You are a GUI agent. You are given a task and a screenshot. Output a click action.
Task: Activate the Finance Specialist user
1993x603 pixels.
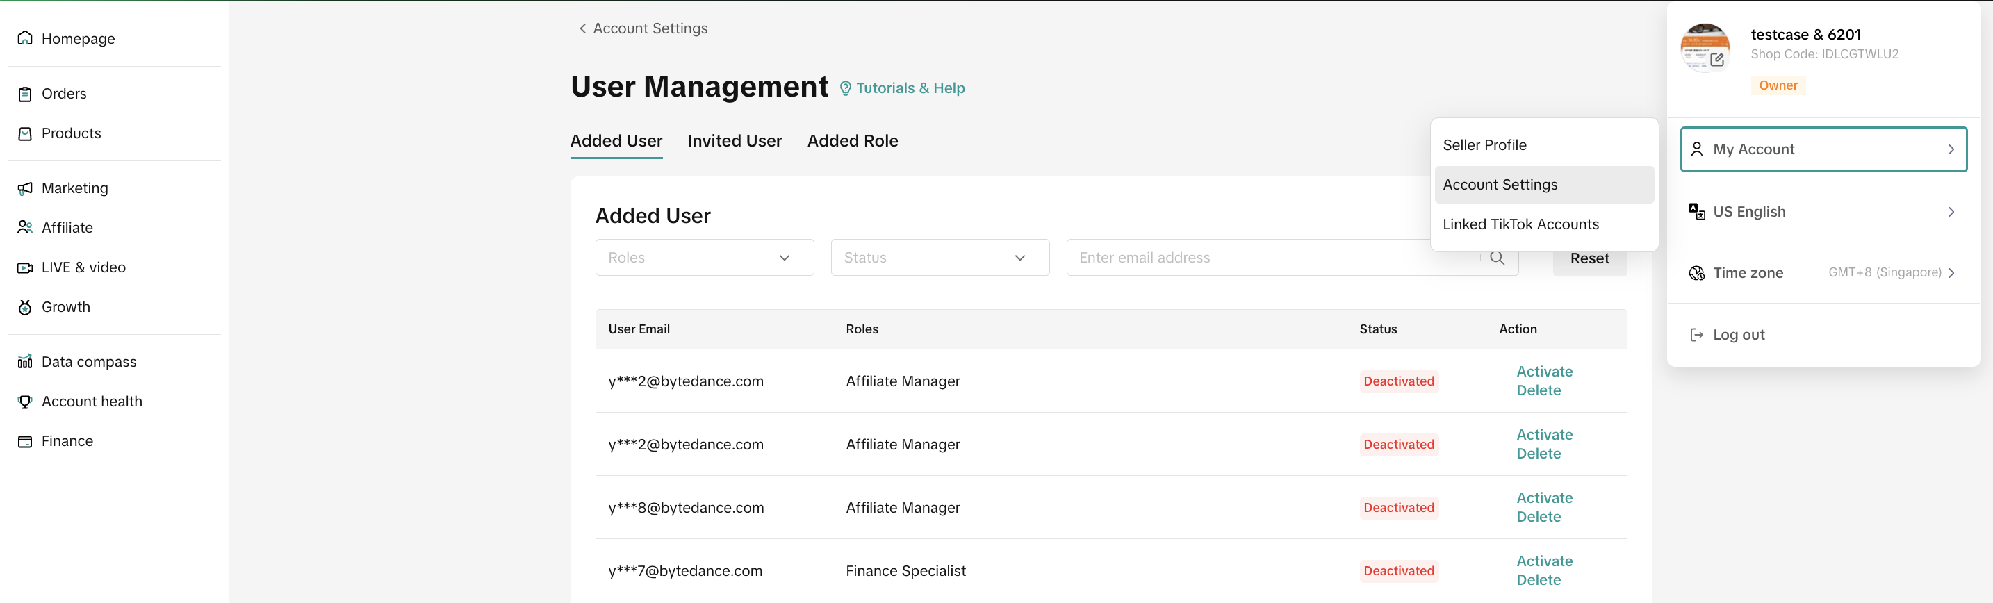click(1543, 561)
